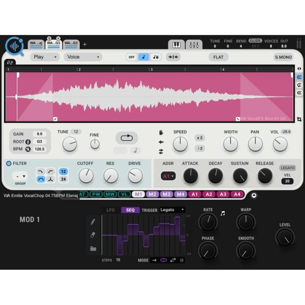
Task: Select the high-pass filter shape
Action: coord(50,172)
